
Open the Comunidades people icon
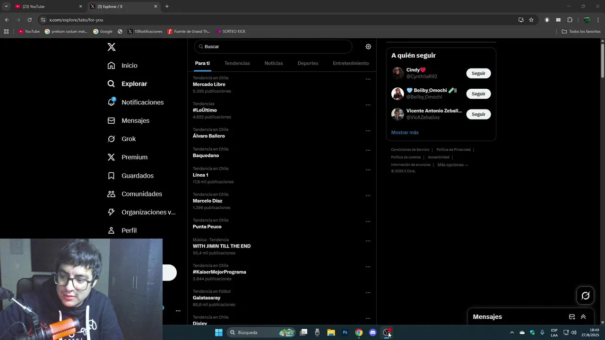pos(111,194)
